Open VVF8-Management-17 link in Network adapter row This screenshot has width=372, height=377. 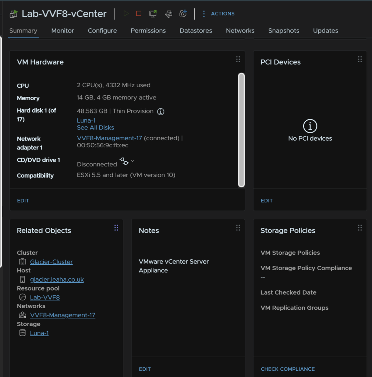pos(109,138)
